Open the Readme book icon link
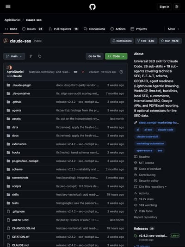Screen dimensions: 185x247 tap(136, 157)
